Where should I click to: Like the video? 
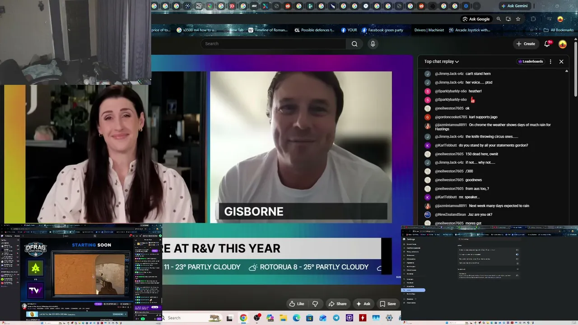pos(297,304)
